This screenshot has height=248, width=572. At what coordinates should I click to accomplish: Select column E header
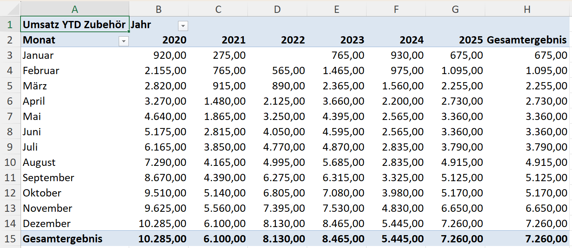click(x=336, y=9)
